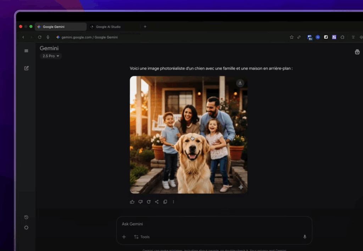Expand the 2.5 Pro model dropdown
The height and width of the screenshot is (251, 363).
click(x=51, y=56)
